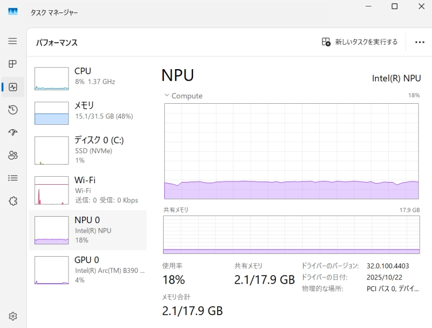Viewport: 432px width, 328px height.
Task: Open the Services page icon
Action: point(12,201)
